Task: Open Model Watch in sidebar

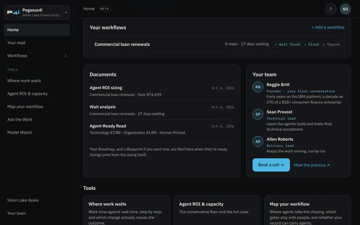Action: (x=37, y=132)
